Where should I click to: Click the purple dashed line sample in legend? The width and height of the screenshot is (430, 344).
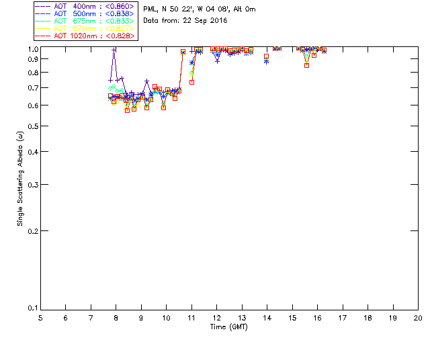click(x=43, y=6)
